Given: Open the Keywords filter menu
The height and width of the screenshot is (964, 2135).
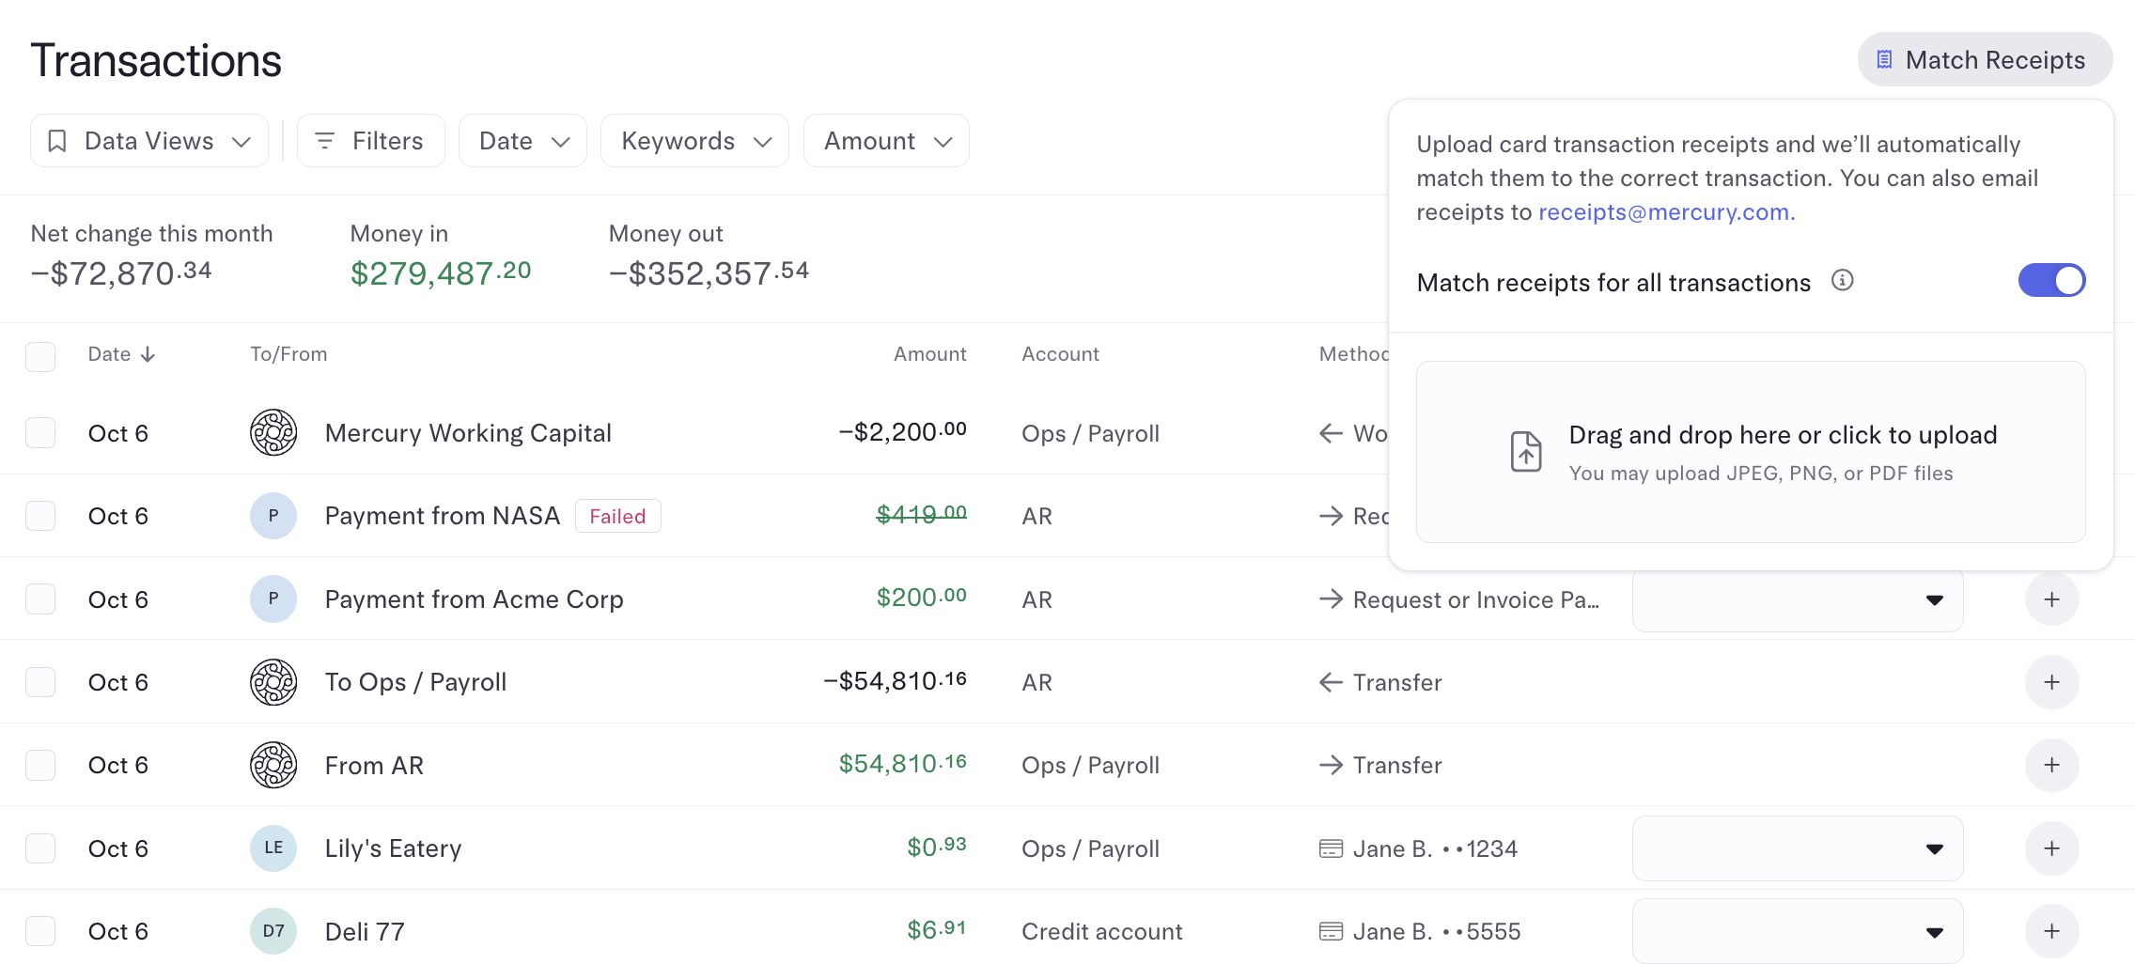Looking at the screenshot, I should (x=694, y=141).
